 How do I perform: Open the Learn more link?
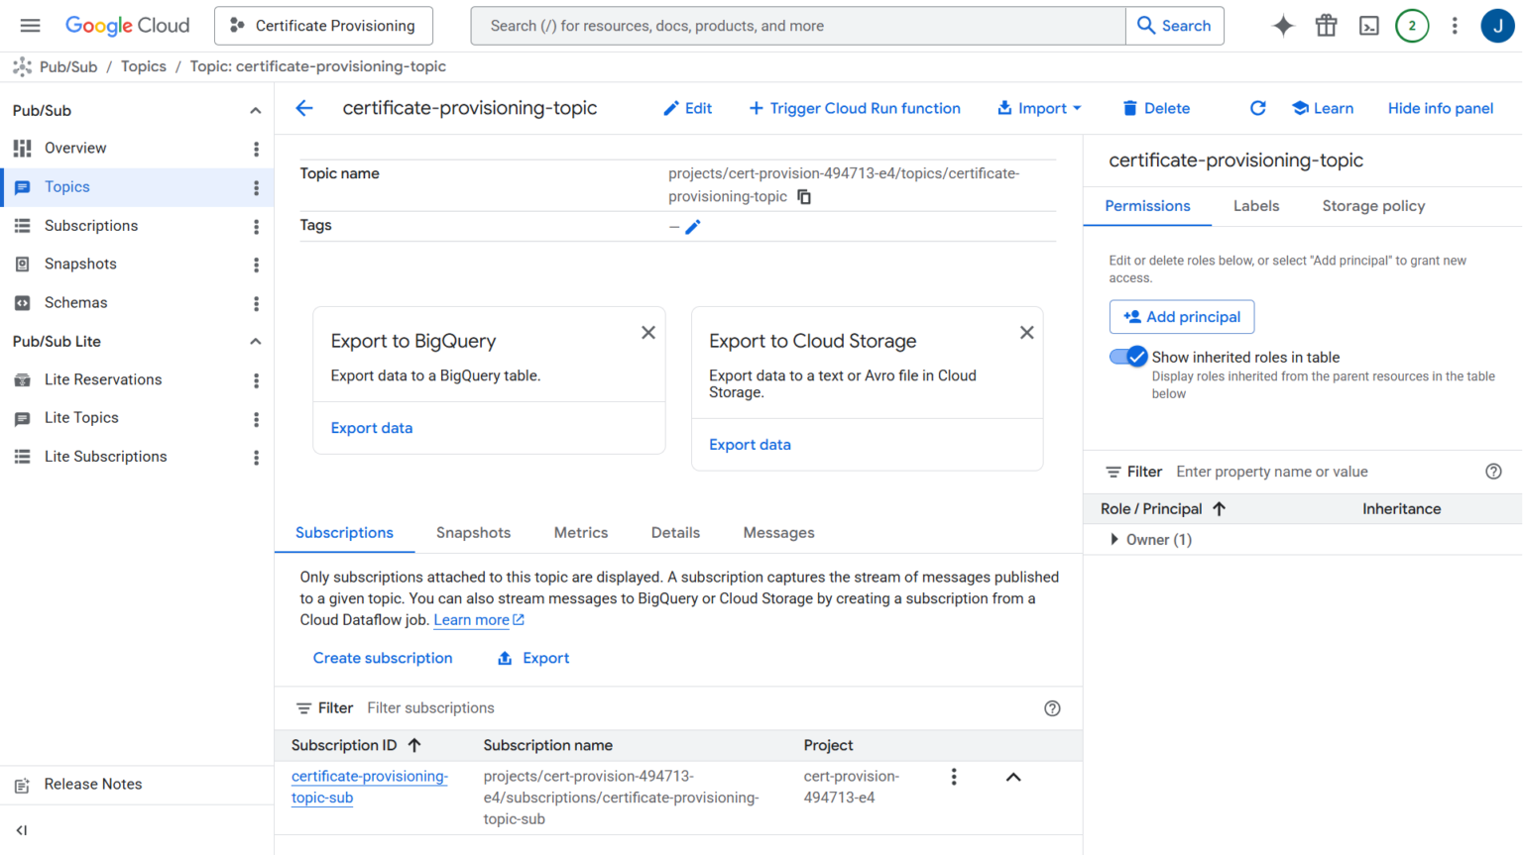479,620
